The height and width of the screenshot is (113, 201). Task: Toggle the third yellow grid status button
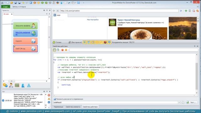click(93, 42)
